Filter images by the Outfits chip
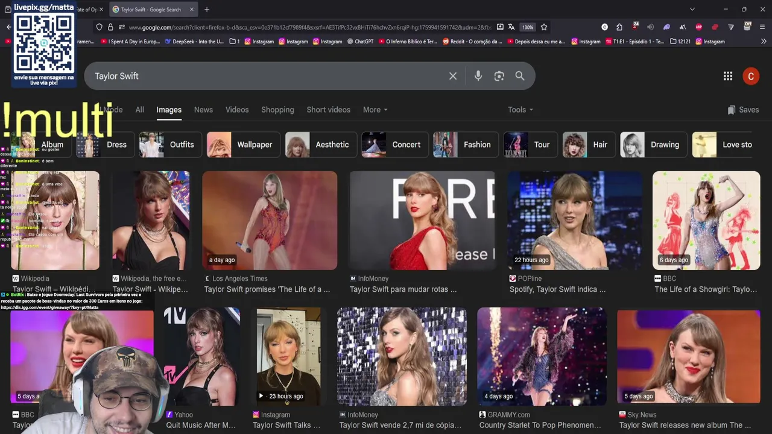This screenshot has width=772, height=434. (170, 145)
